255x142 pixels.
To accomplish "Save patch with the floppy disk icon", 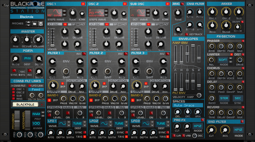I will point(41,24).
